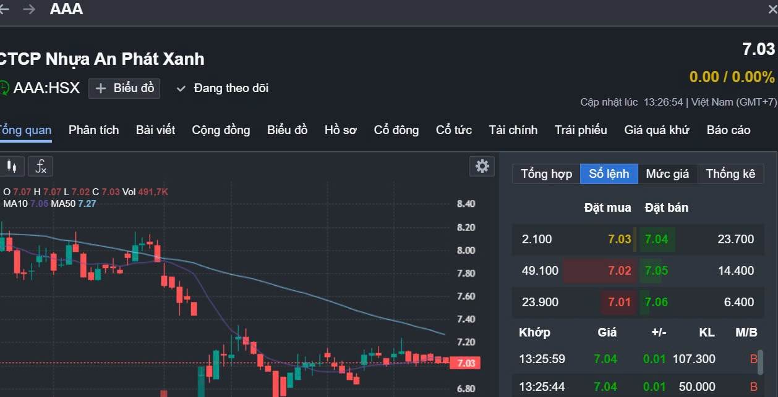Go forward with the right arrow
Viewport: 778px width, 397px height.
(29, 9)
